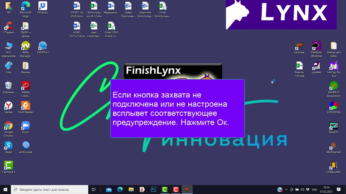Open the Zoom desktop shortcut

click(x=26, y=127)
